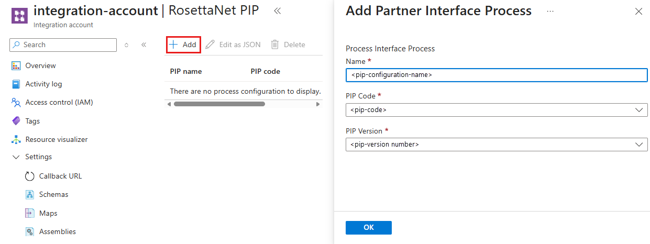Image resolution: width=650 pixels, height=244 pixels.
Task: Click the sidebar Search box
Action: coord(63,45)
